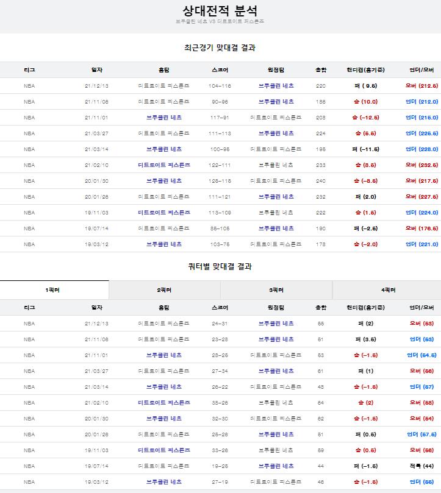The width and height of the screenshot is (441, 493).
Task: Click quarter handicap result '패 (1)'
Action: pyautogui.click(x=365, y=371)
